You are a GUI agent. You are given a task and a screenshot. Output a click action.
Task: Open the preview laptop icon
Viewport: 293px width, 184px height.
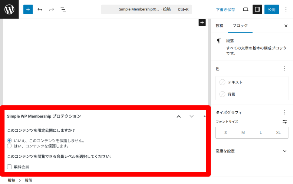[x=246, y=9]
